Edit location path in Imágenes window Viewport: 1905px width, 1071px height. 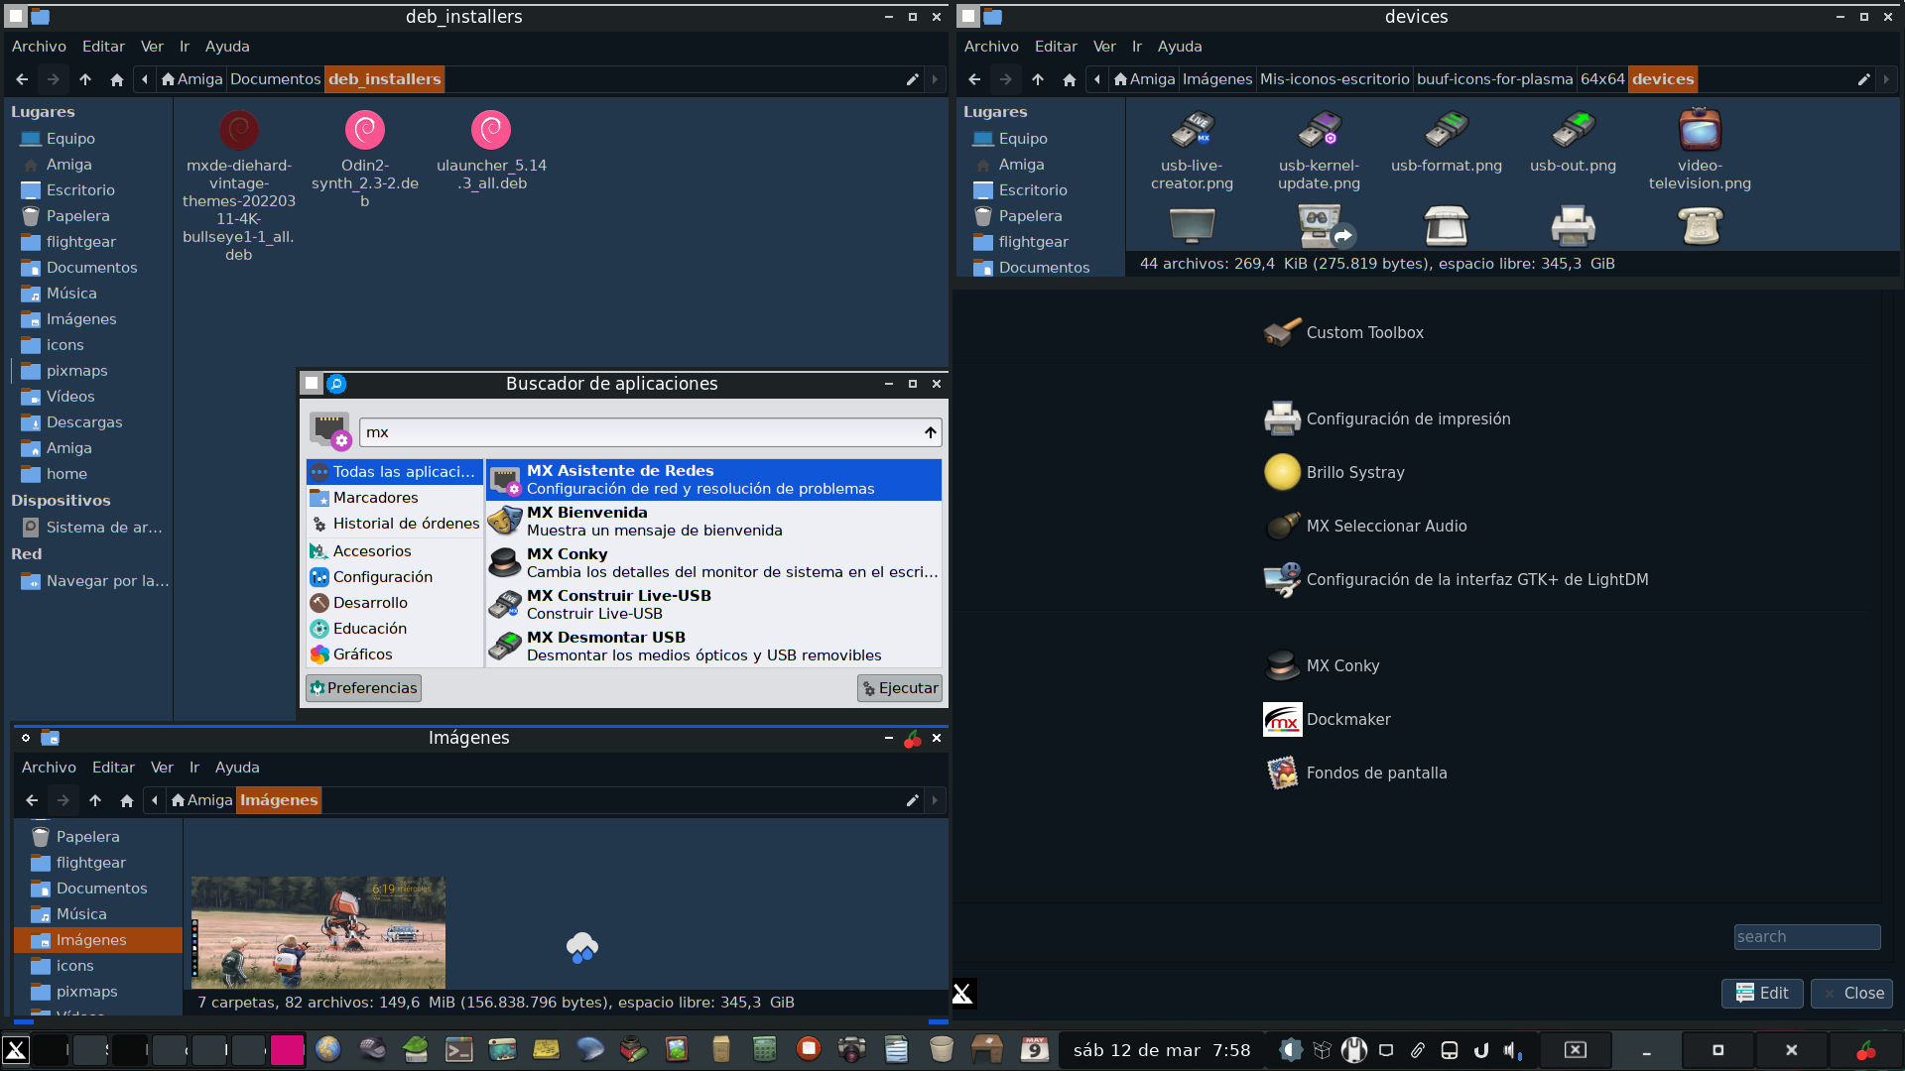click(912, 800)
